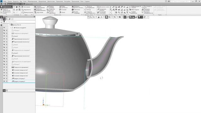Select Элемент выдавливания extrude tool
The image size is (201, 113).
[40, 7]
